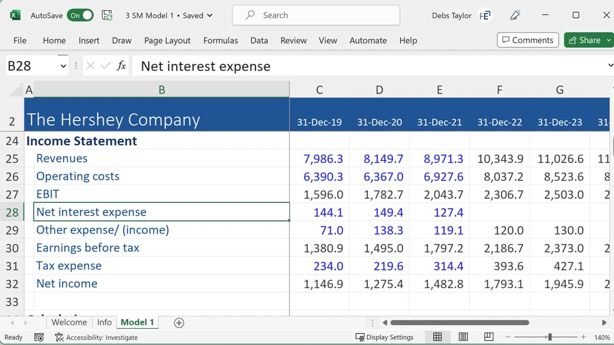Click the Insert Function fx icon

(x=121, y=65)
